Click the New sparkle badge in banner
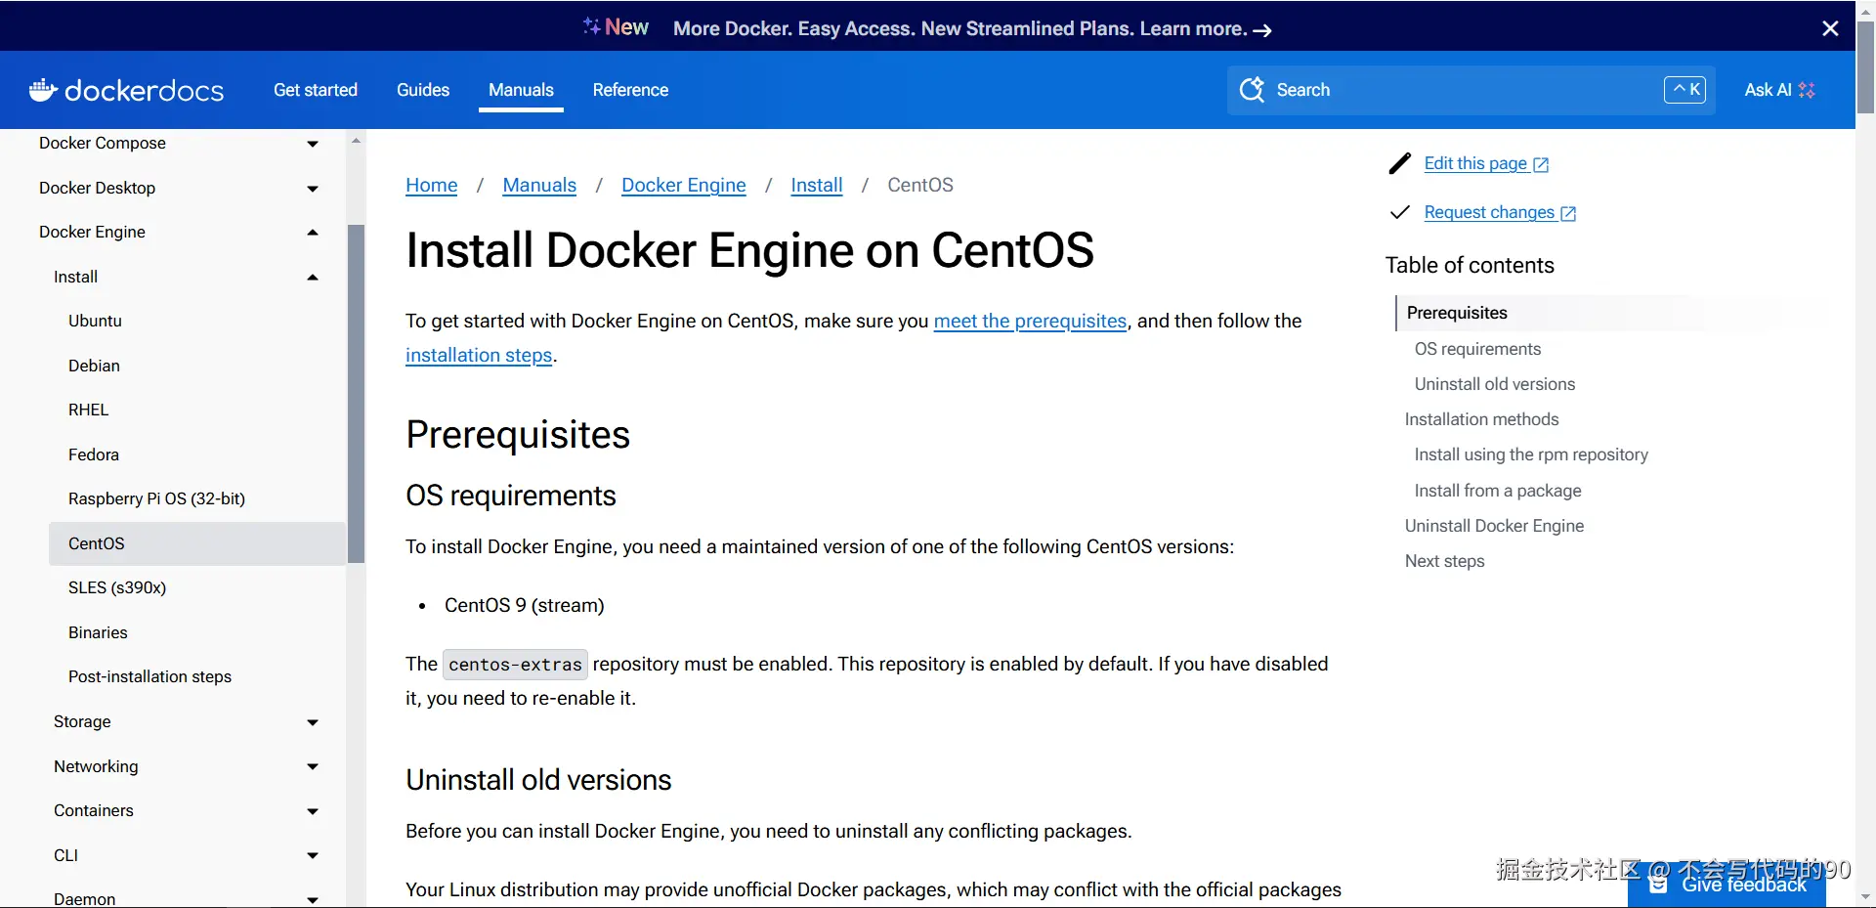The width and height of the screenshot is (1876, 908). pos(616,27)
